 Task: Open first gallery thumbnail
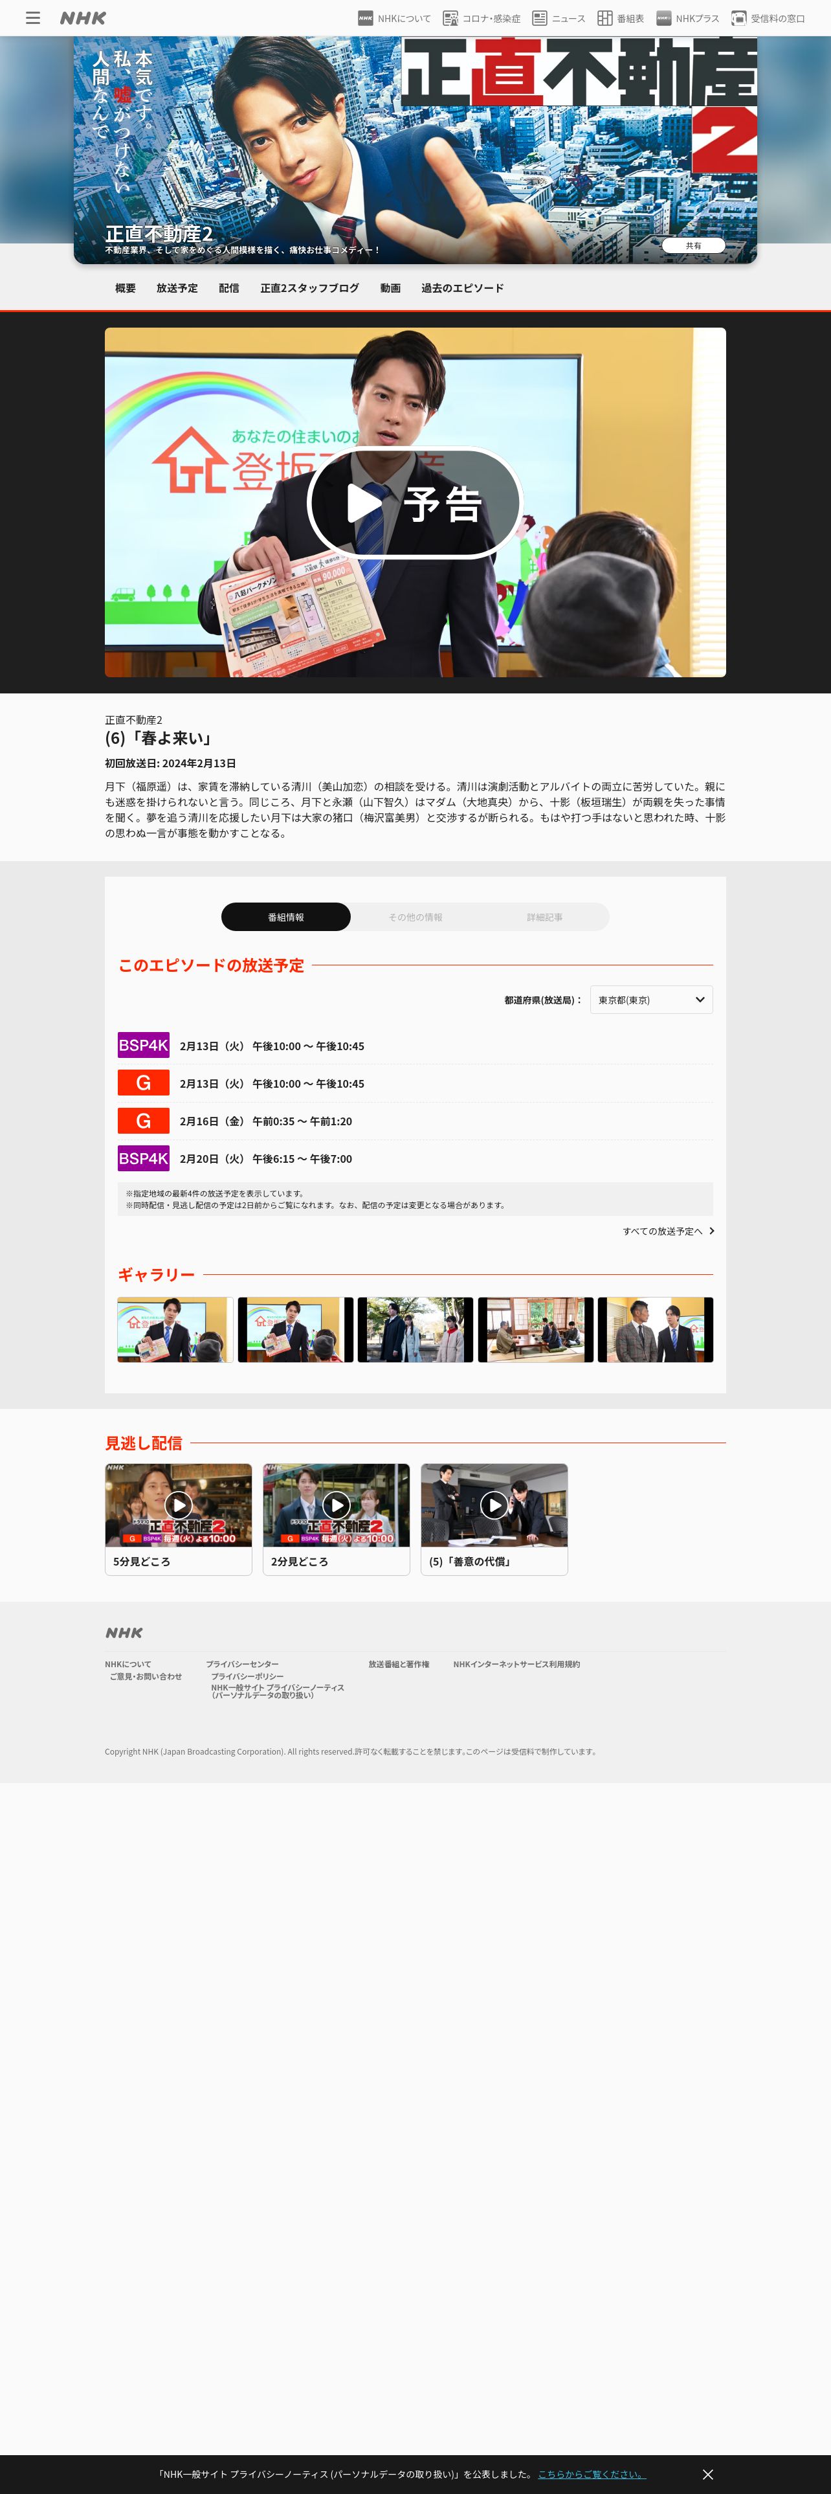pyautogui.click(x=175, y=1331)
